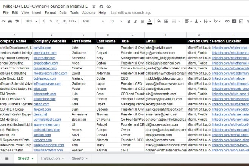The width and height of the screenshot is (249, 166).
Task: Expand the Sheet3 tab options arrow
Action: click(x=87, y=158)
